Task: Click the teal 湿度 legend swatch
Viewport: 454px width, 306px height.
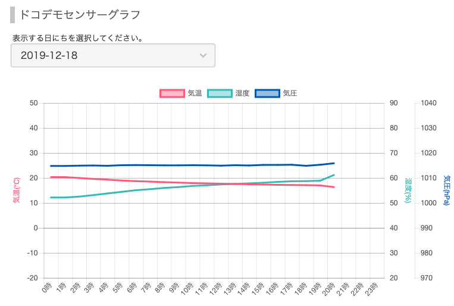Action: [x=220, y=93]
